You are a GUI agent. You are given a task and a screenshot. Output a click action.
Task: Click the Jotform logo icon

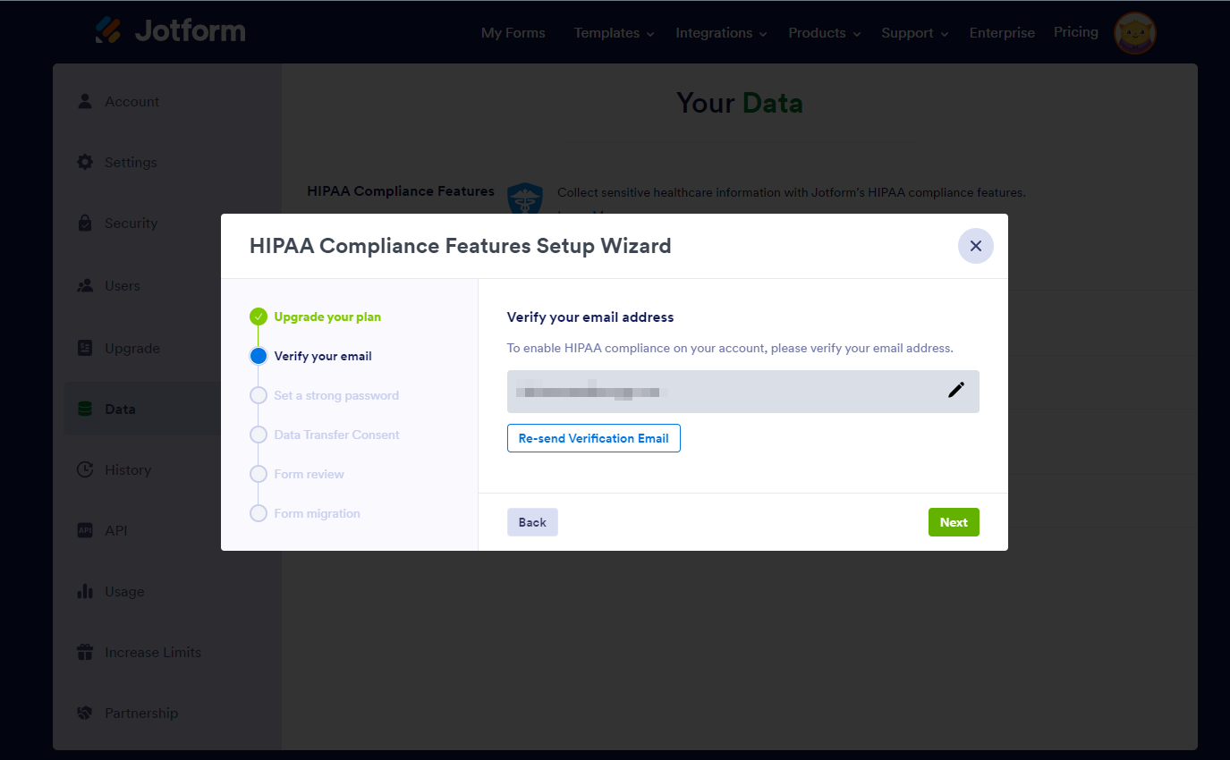pos(108,30)
